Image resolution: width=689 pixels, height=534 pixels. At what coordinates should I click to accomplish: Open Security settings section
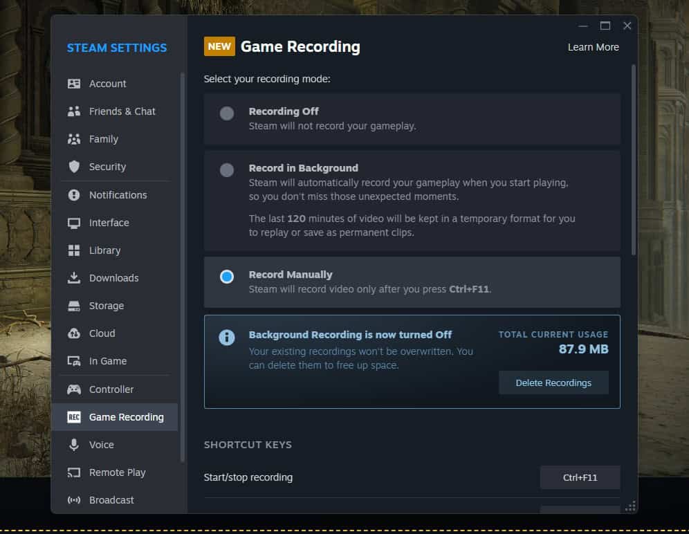pyautogui.click(x=115, y=167)
